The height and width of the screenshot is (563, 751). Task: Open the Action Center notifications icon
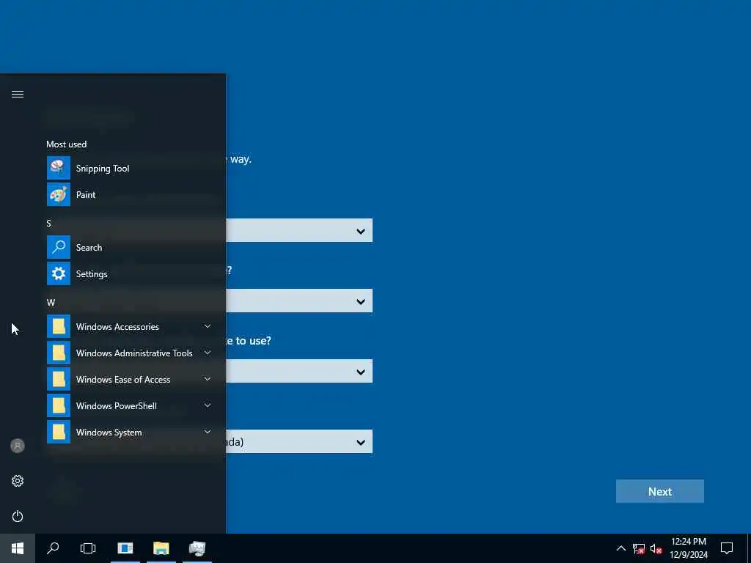(727, 548)
